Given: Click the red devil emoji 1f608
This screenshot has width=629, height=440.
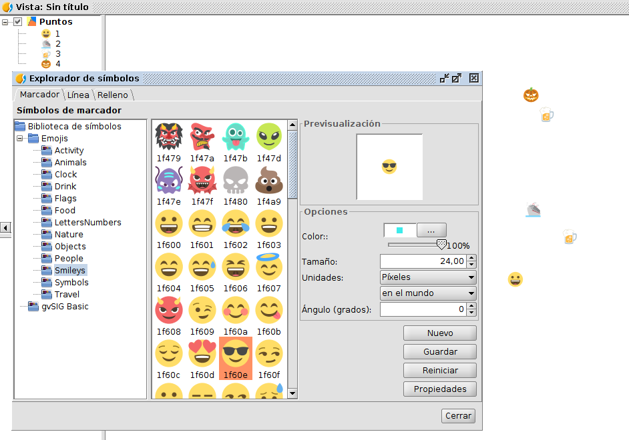Looking at the screenshot, I should 168,310.
